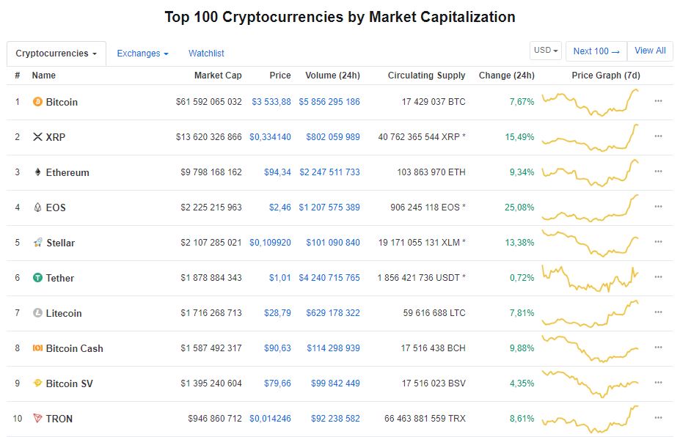Go to the Next 100 page
691x437 pixels.
coord(596,51)
